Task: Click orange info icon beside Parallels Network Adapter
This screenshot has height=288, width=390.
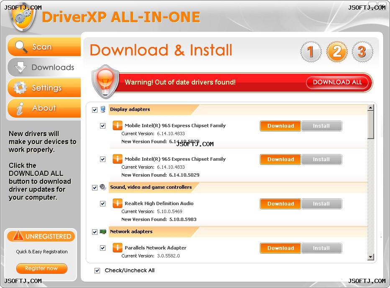Action: pyautogui.click(x=118, y=248)
